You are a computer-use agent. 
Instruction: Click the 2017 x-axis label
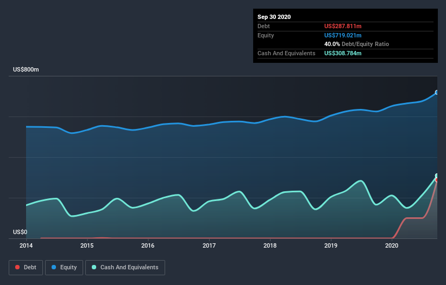209,245
